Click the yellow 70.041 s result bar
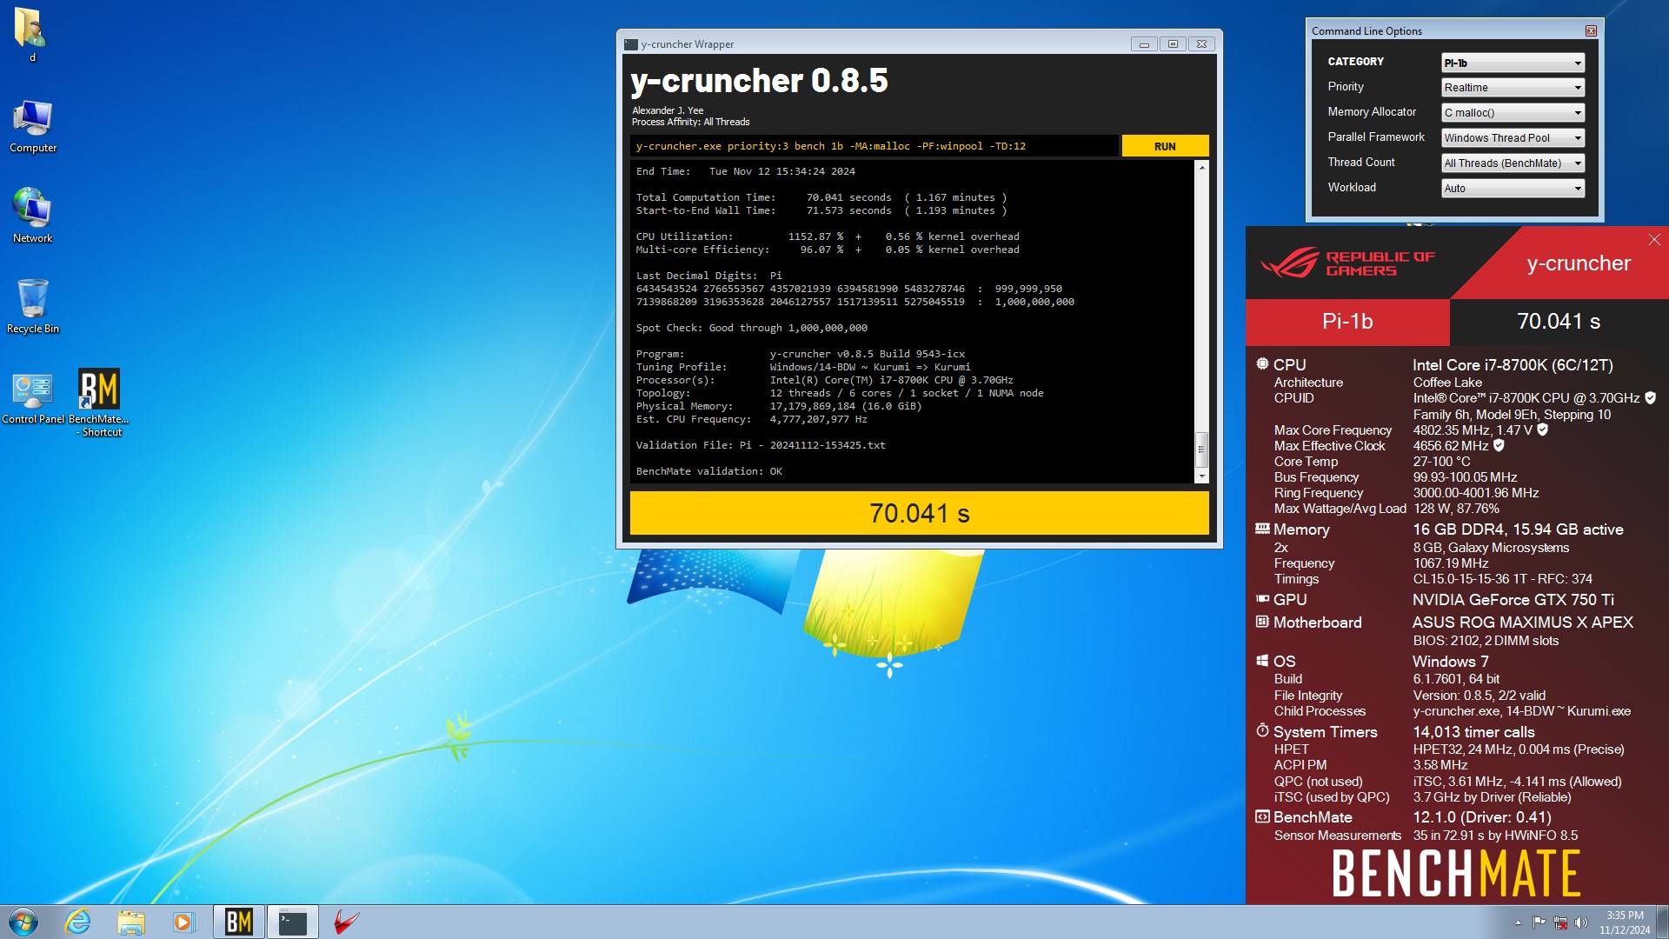Image resolution: width=1669 pixels, height=939 pixels. coord(919,513)
